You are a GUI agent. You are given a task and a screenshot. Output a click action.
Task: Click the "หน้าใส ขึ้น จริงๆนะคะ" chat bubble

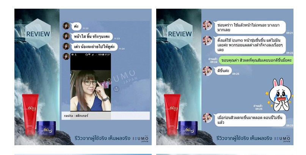click(x=92, y=37)
